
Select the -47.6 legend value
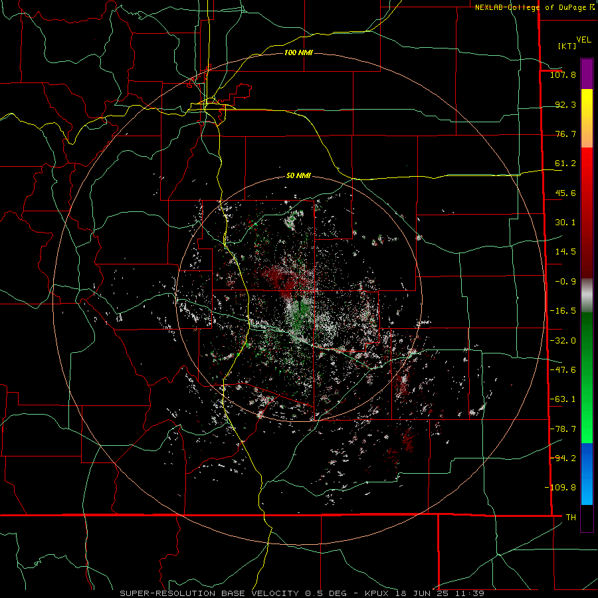[563, 370]
